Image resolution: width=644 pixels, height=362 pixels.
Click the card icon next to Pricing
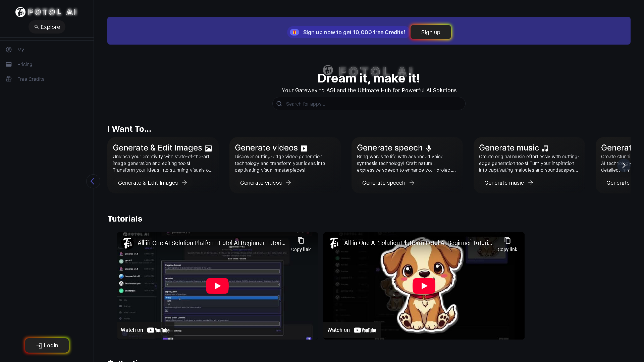8,64
